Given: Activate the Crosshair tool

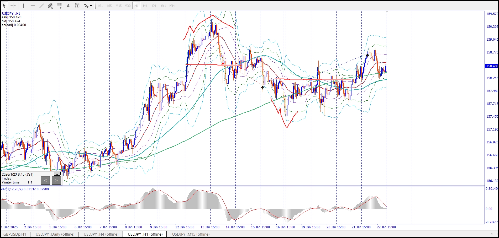Looking at the screenshot, I should [13, 6].
